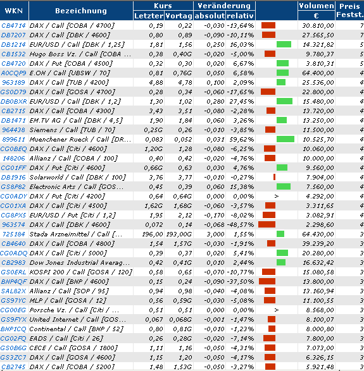Sort by Letzter column header
Screen dimensions: 364x371
(149, 16)
